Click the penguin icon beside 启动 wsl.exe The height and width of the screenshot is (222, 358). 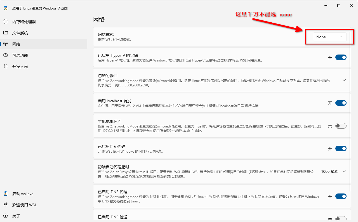(x=6, y=193)
